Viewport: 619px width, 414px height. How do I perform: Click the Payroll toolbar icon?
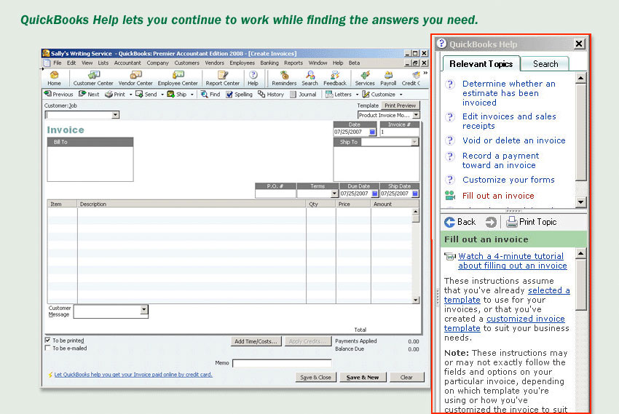[x=388, y=78]
